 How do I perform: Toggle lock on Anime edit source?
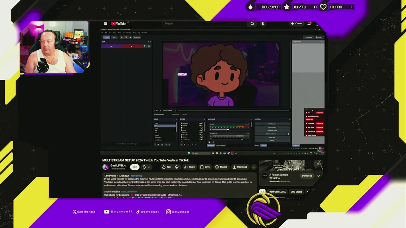[202, 123]
